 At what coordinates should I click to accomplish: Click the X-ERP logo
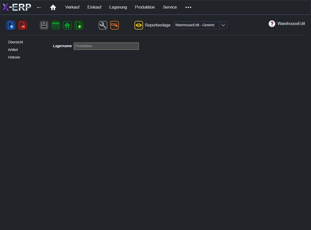click(x=17, y=7)
